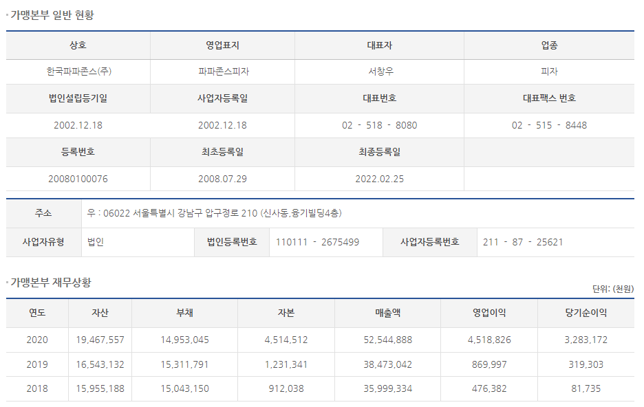The height and width of the screenshot is (407, 644).
Task: Select the business type value 피자
Action: tap(549, 71)
